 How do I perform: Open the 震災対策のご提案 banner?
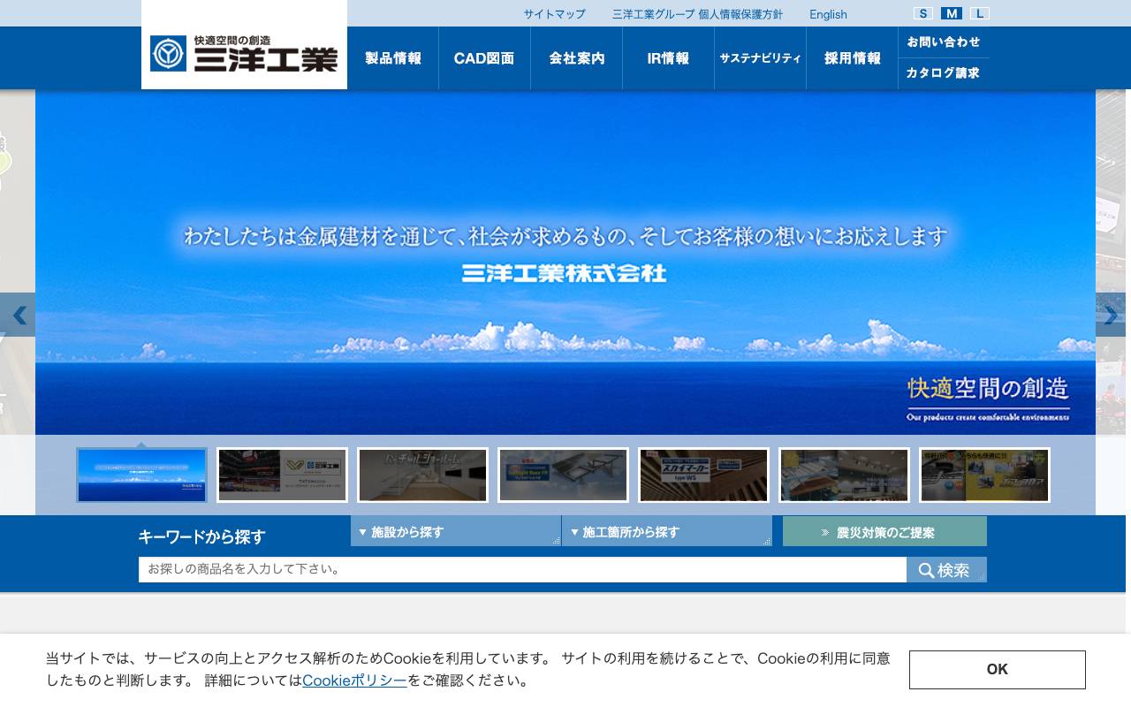884,532
